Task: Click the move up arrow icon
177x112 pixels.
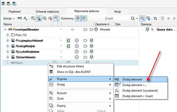Action: pyautogui.click(x=168, y=18)
